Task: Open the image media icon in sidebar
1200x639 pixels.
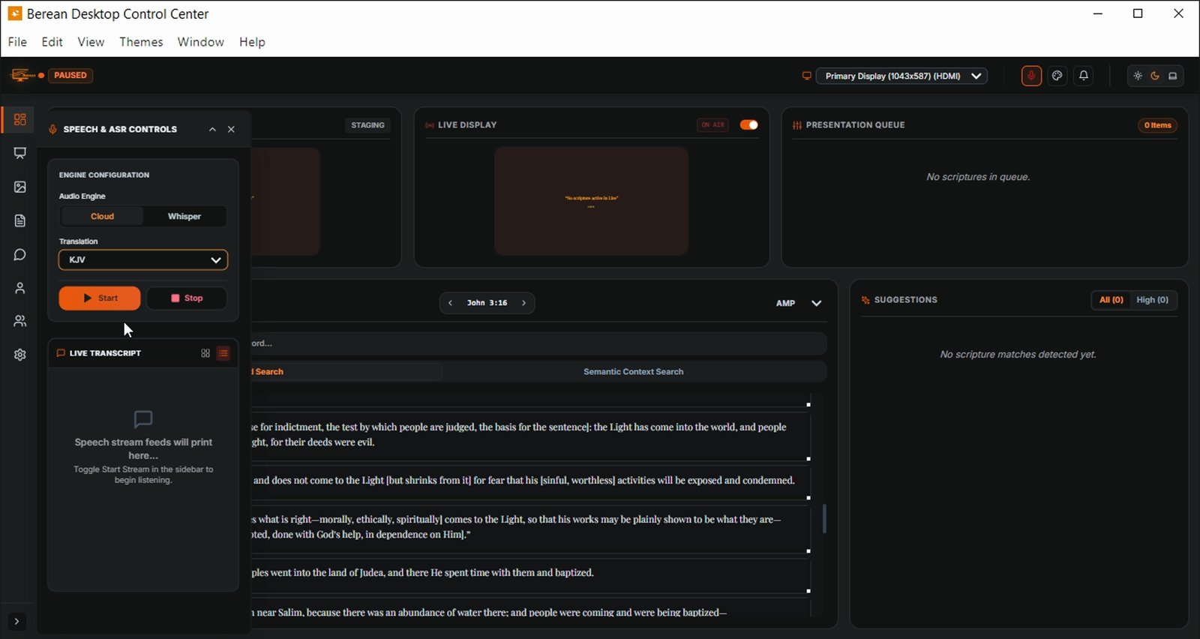Action: [19, 187]
